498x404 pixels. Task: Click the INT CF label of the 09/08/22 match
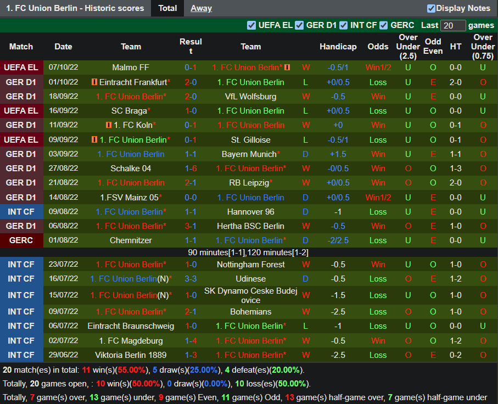pos(21,212)
